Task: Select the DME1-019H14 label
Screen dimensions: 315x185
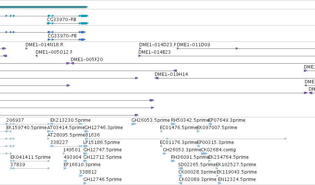Action: point(171,74)
